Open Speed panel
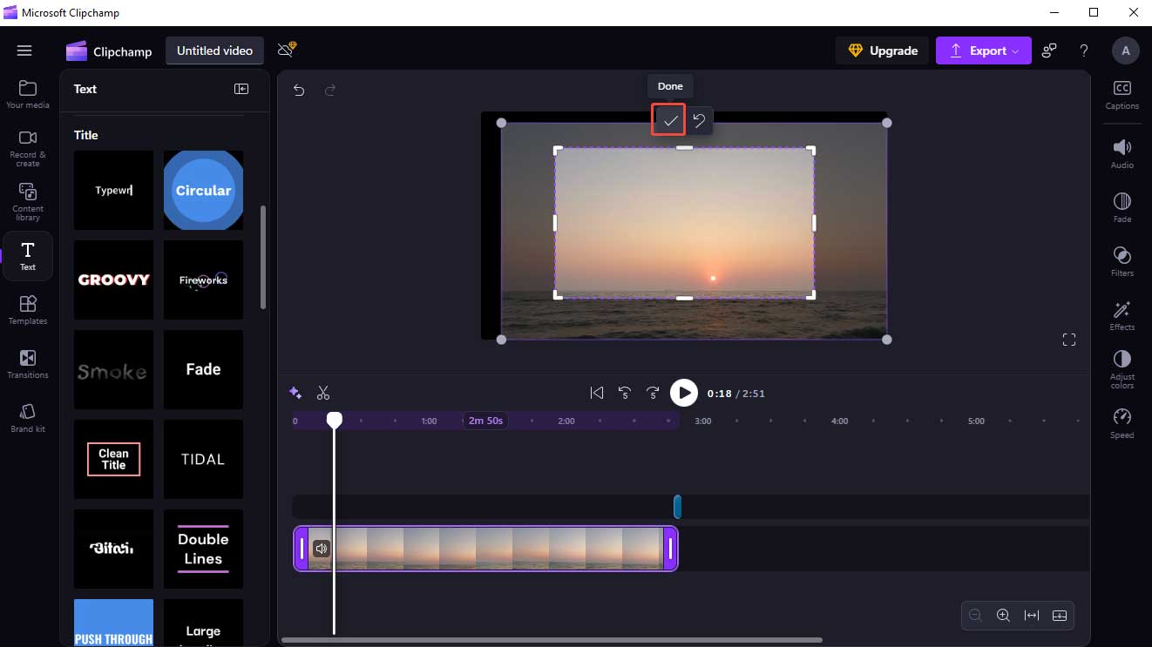The width and height of the screenshot is (1152, 647). click(1122, 423)
